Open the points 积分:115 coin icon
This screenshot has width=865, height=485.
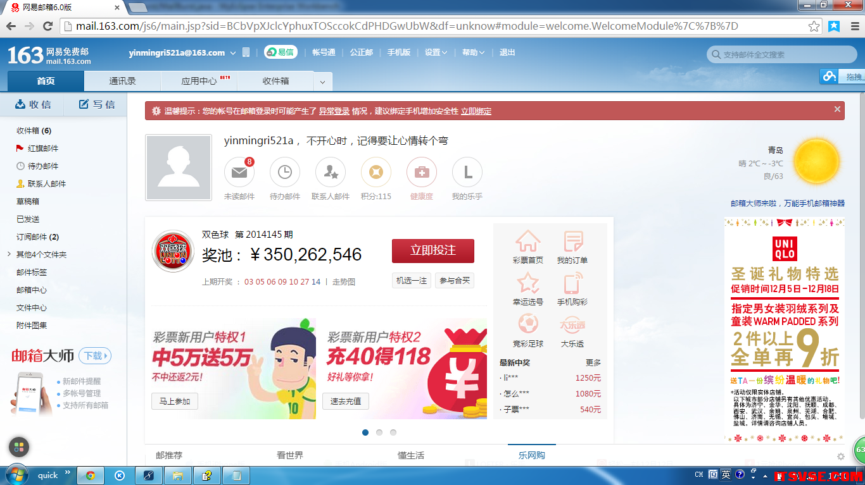tap(376, 172)
